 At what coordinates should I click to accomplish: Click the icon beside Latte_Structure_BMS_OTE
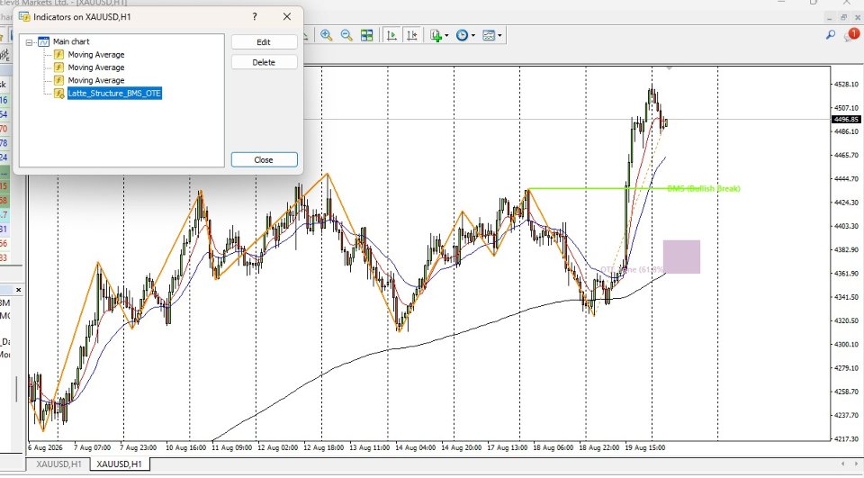coord(59,94)
